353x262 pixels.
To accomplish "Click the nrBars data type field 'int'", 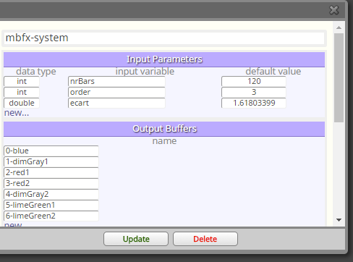I will pyautogui.click(x=22, y=81).
